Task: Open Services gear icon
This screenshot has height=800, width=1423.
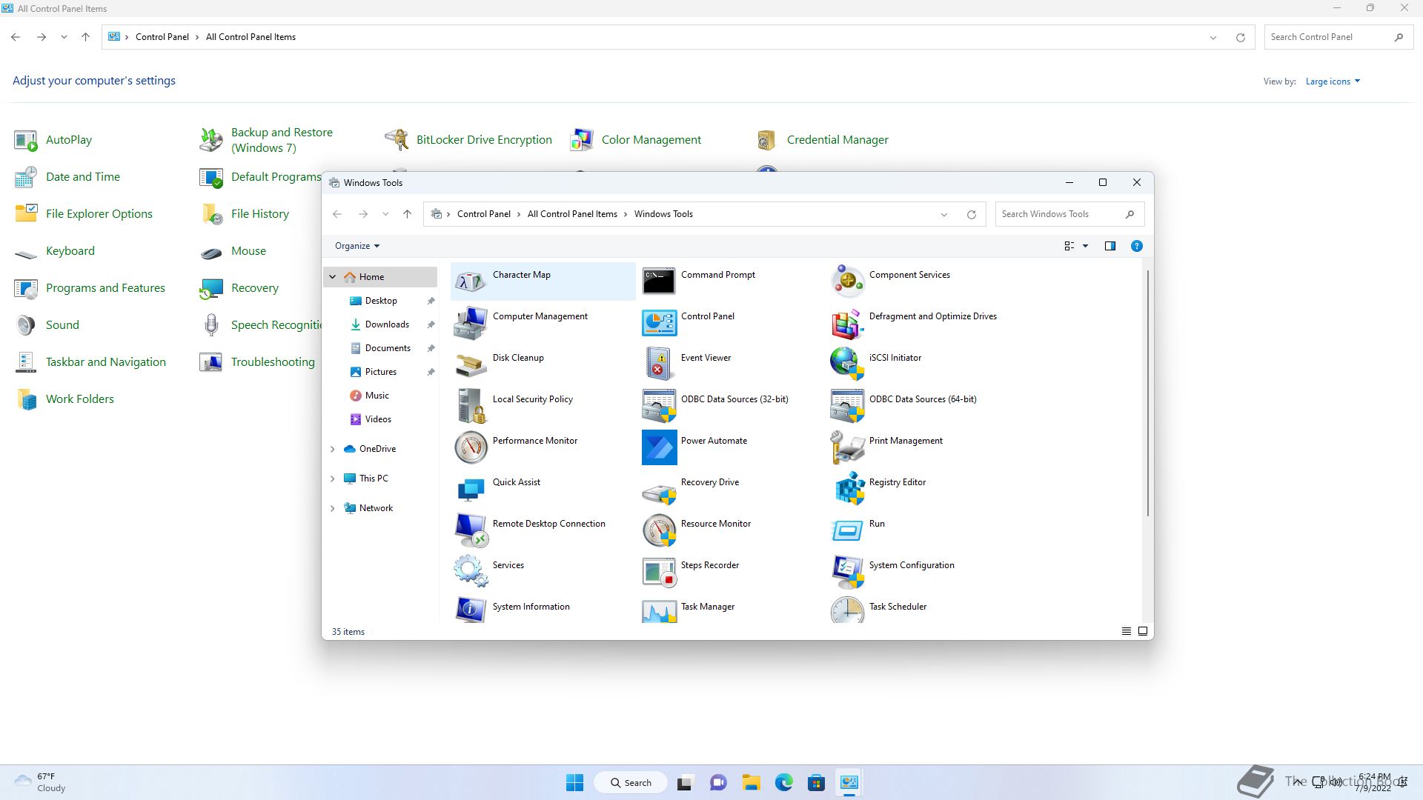Action: 471,572
